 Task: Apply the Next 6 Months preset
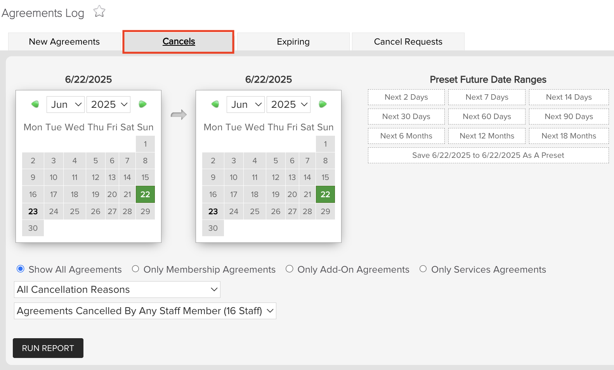(x=406, y=136)
